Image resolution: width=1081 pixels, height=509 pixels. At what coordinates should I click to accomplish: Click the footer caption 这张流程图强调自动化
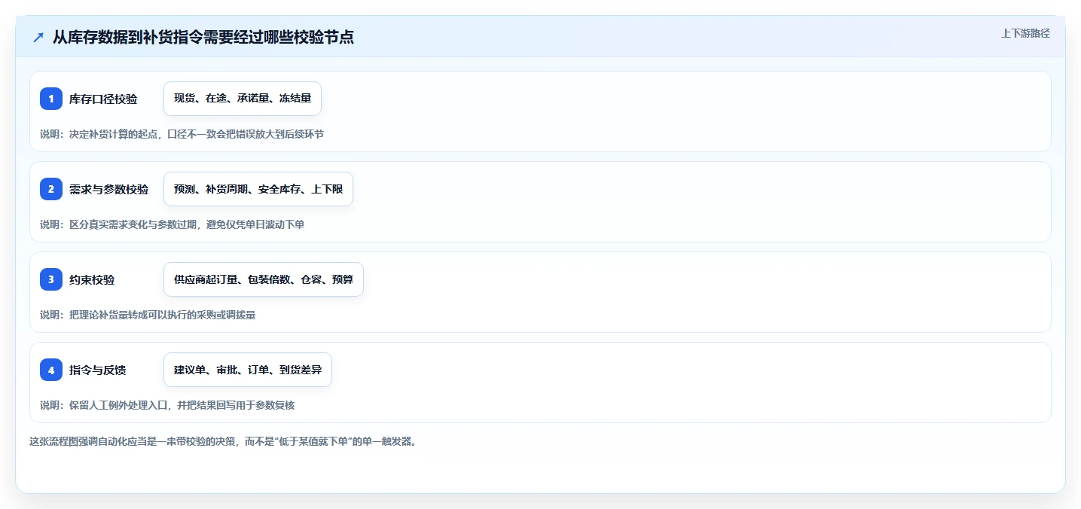tap(223, 441)
